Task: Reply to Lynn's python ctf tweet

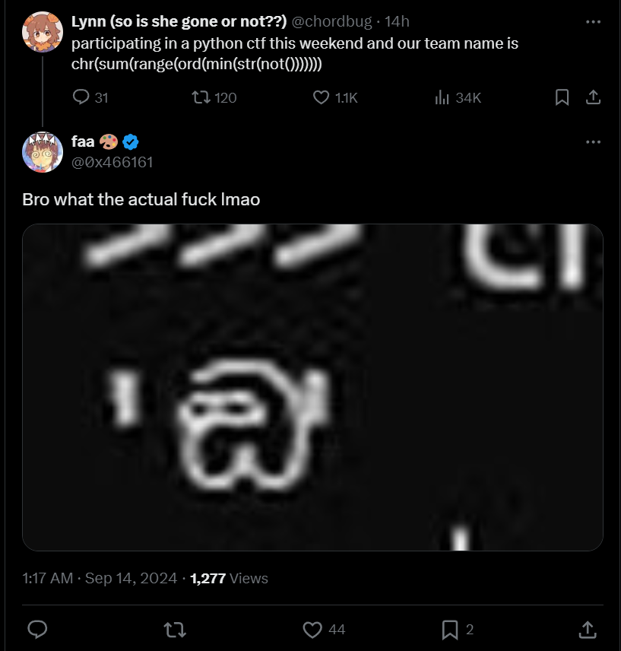Action: pyautogui.click(x=81, y=97)
